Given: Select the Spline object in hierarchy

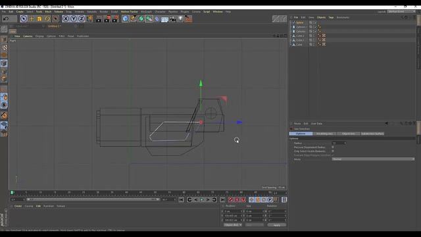Looking at the screenshot, I should click(300, 22).
